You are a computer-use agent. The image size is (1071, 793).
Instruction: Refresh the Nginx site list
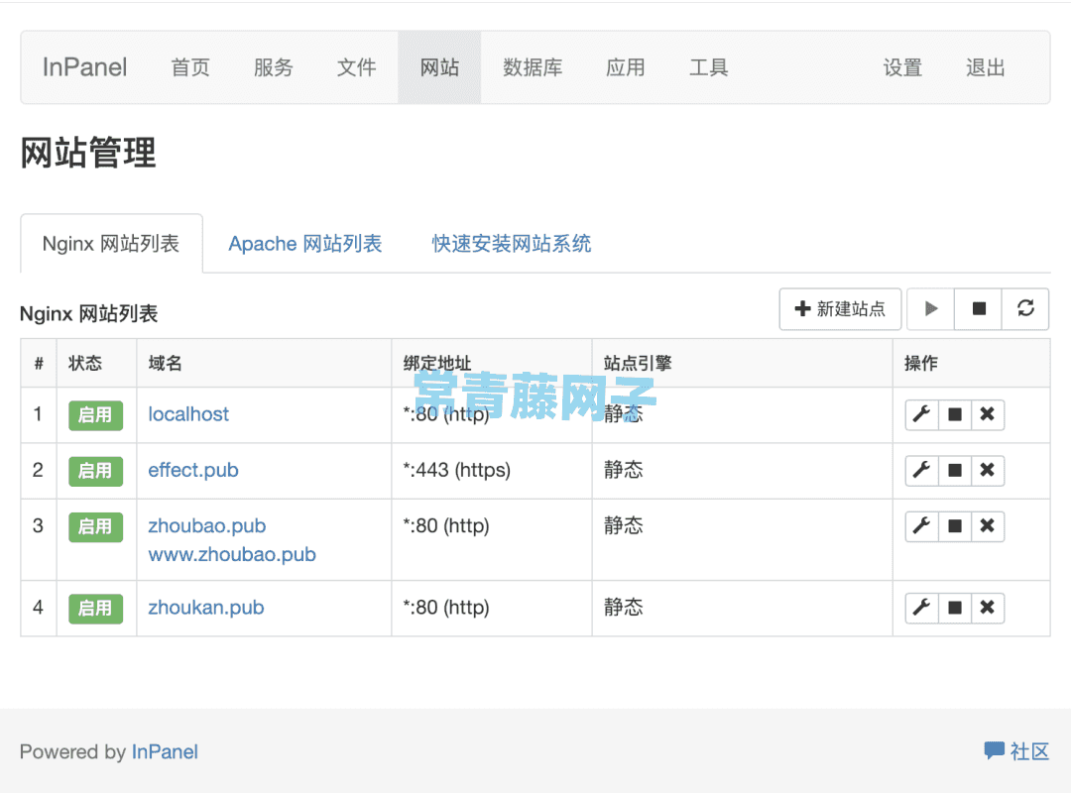pyautogui.click(x=1025, y=308)
